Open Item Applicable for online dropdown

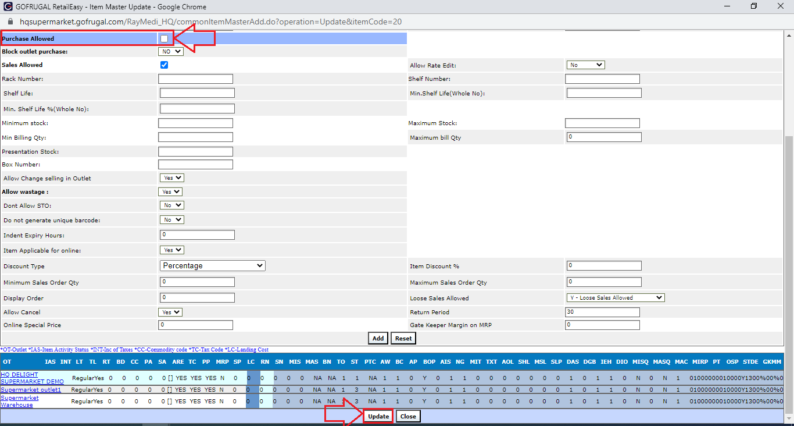click(172, 250)
